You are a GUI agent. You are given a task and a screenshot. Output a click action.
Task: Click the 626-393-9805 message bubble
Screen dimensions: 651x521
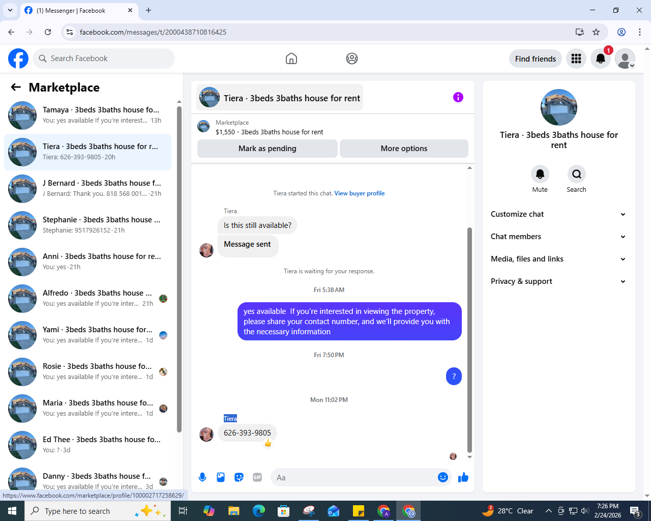coord(247,433)
